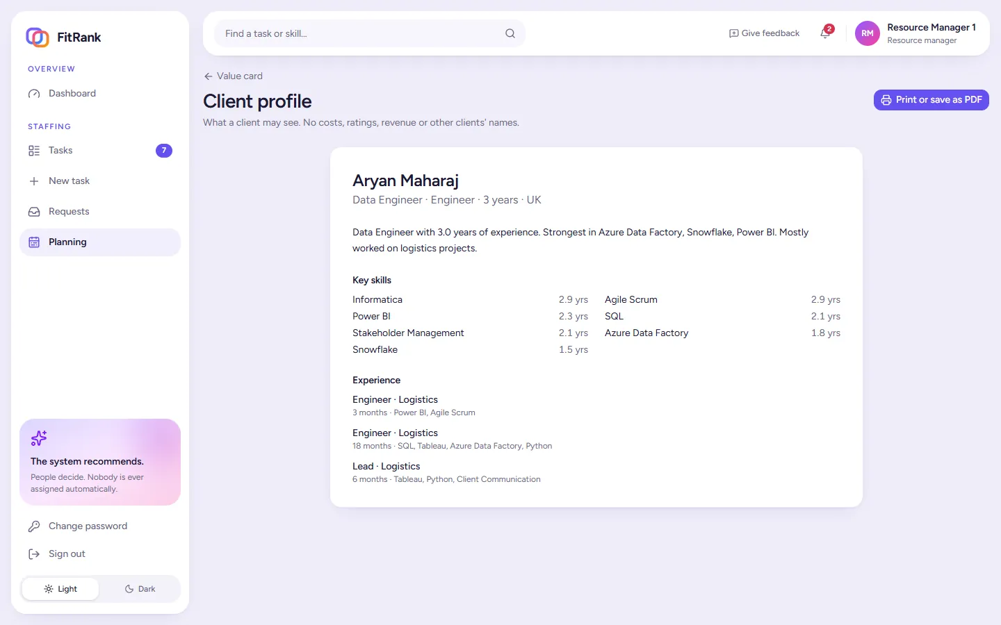Click Print or save as PDF button
This screenshot has width=1001, height=625.
pyautogui.click(x=931, y=100)
